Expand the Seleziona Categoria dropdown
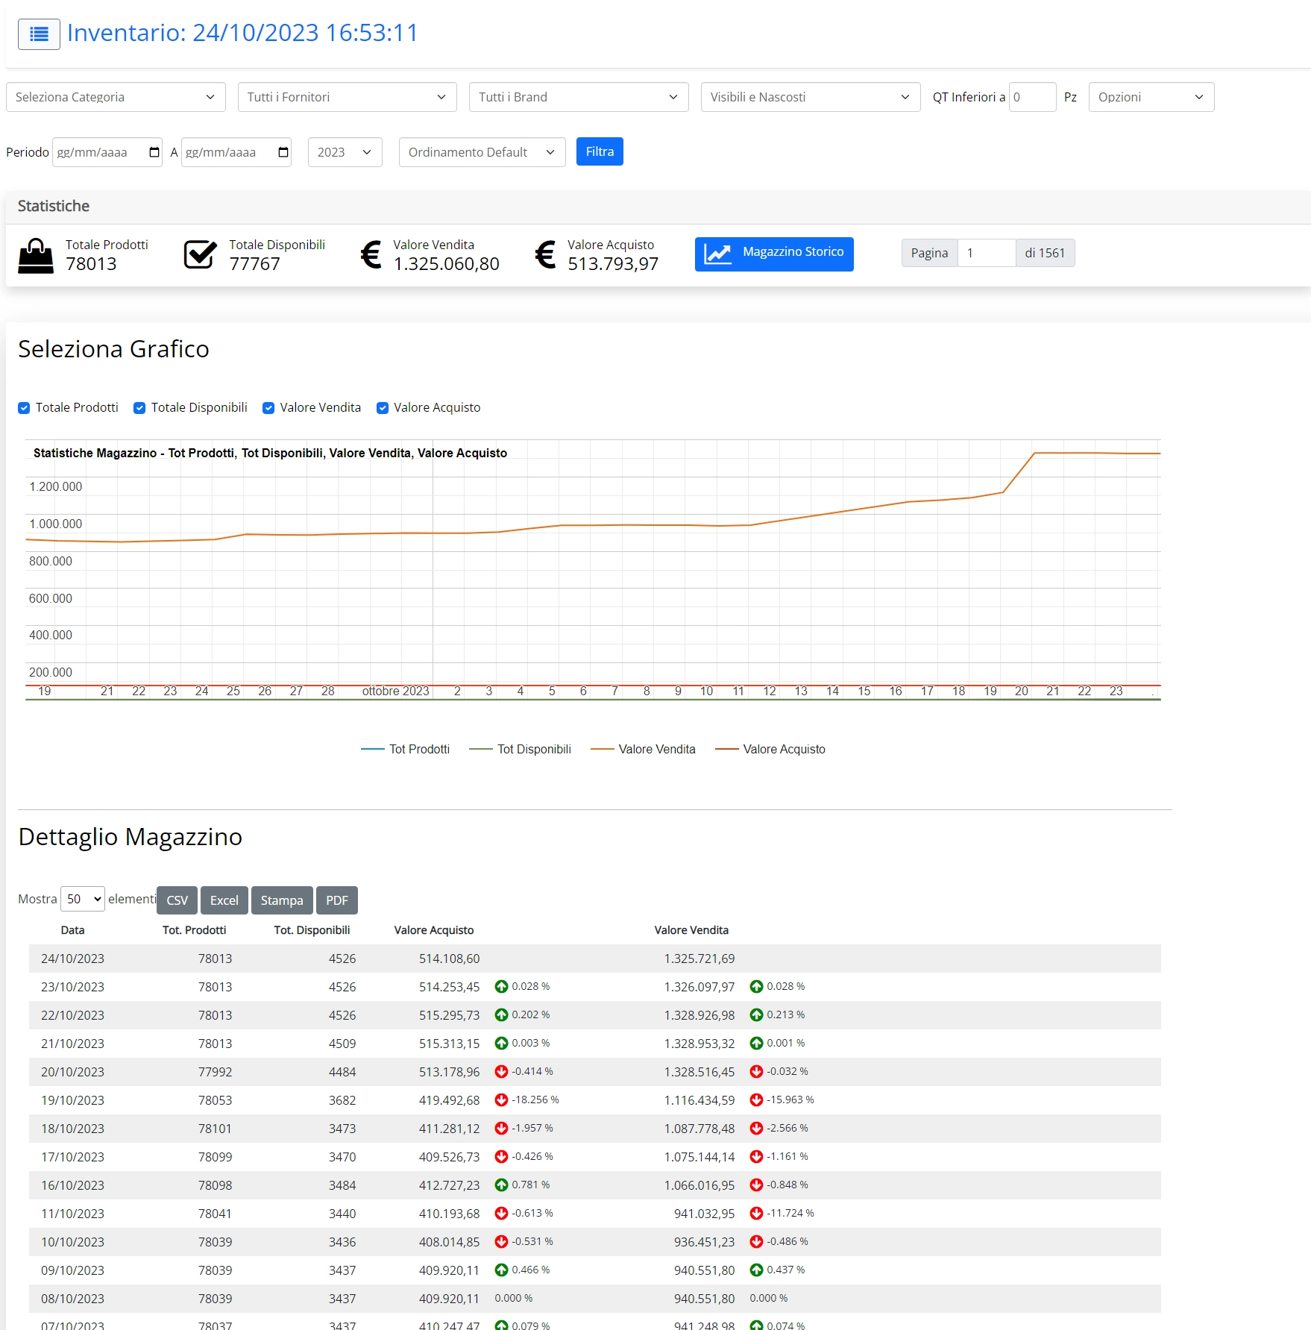 [x=116, y=97]
